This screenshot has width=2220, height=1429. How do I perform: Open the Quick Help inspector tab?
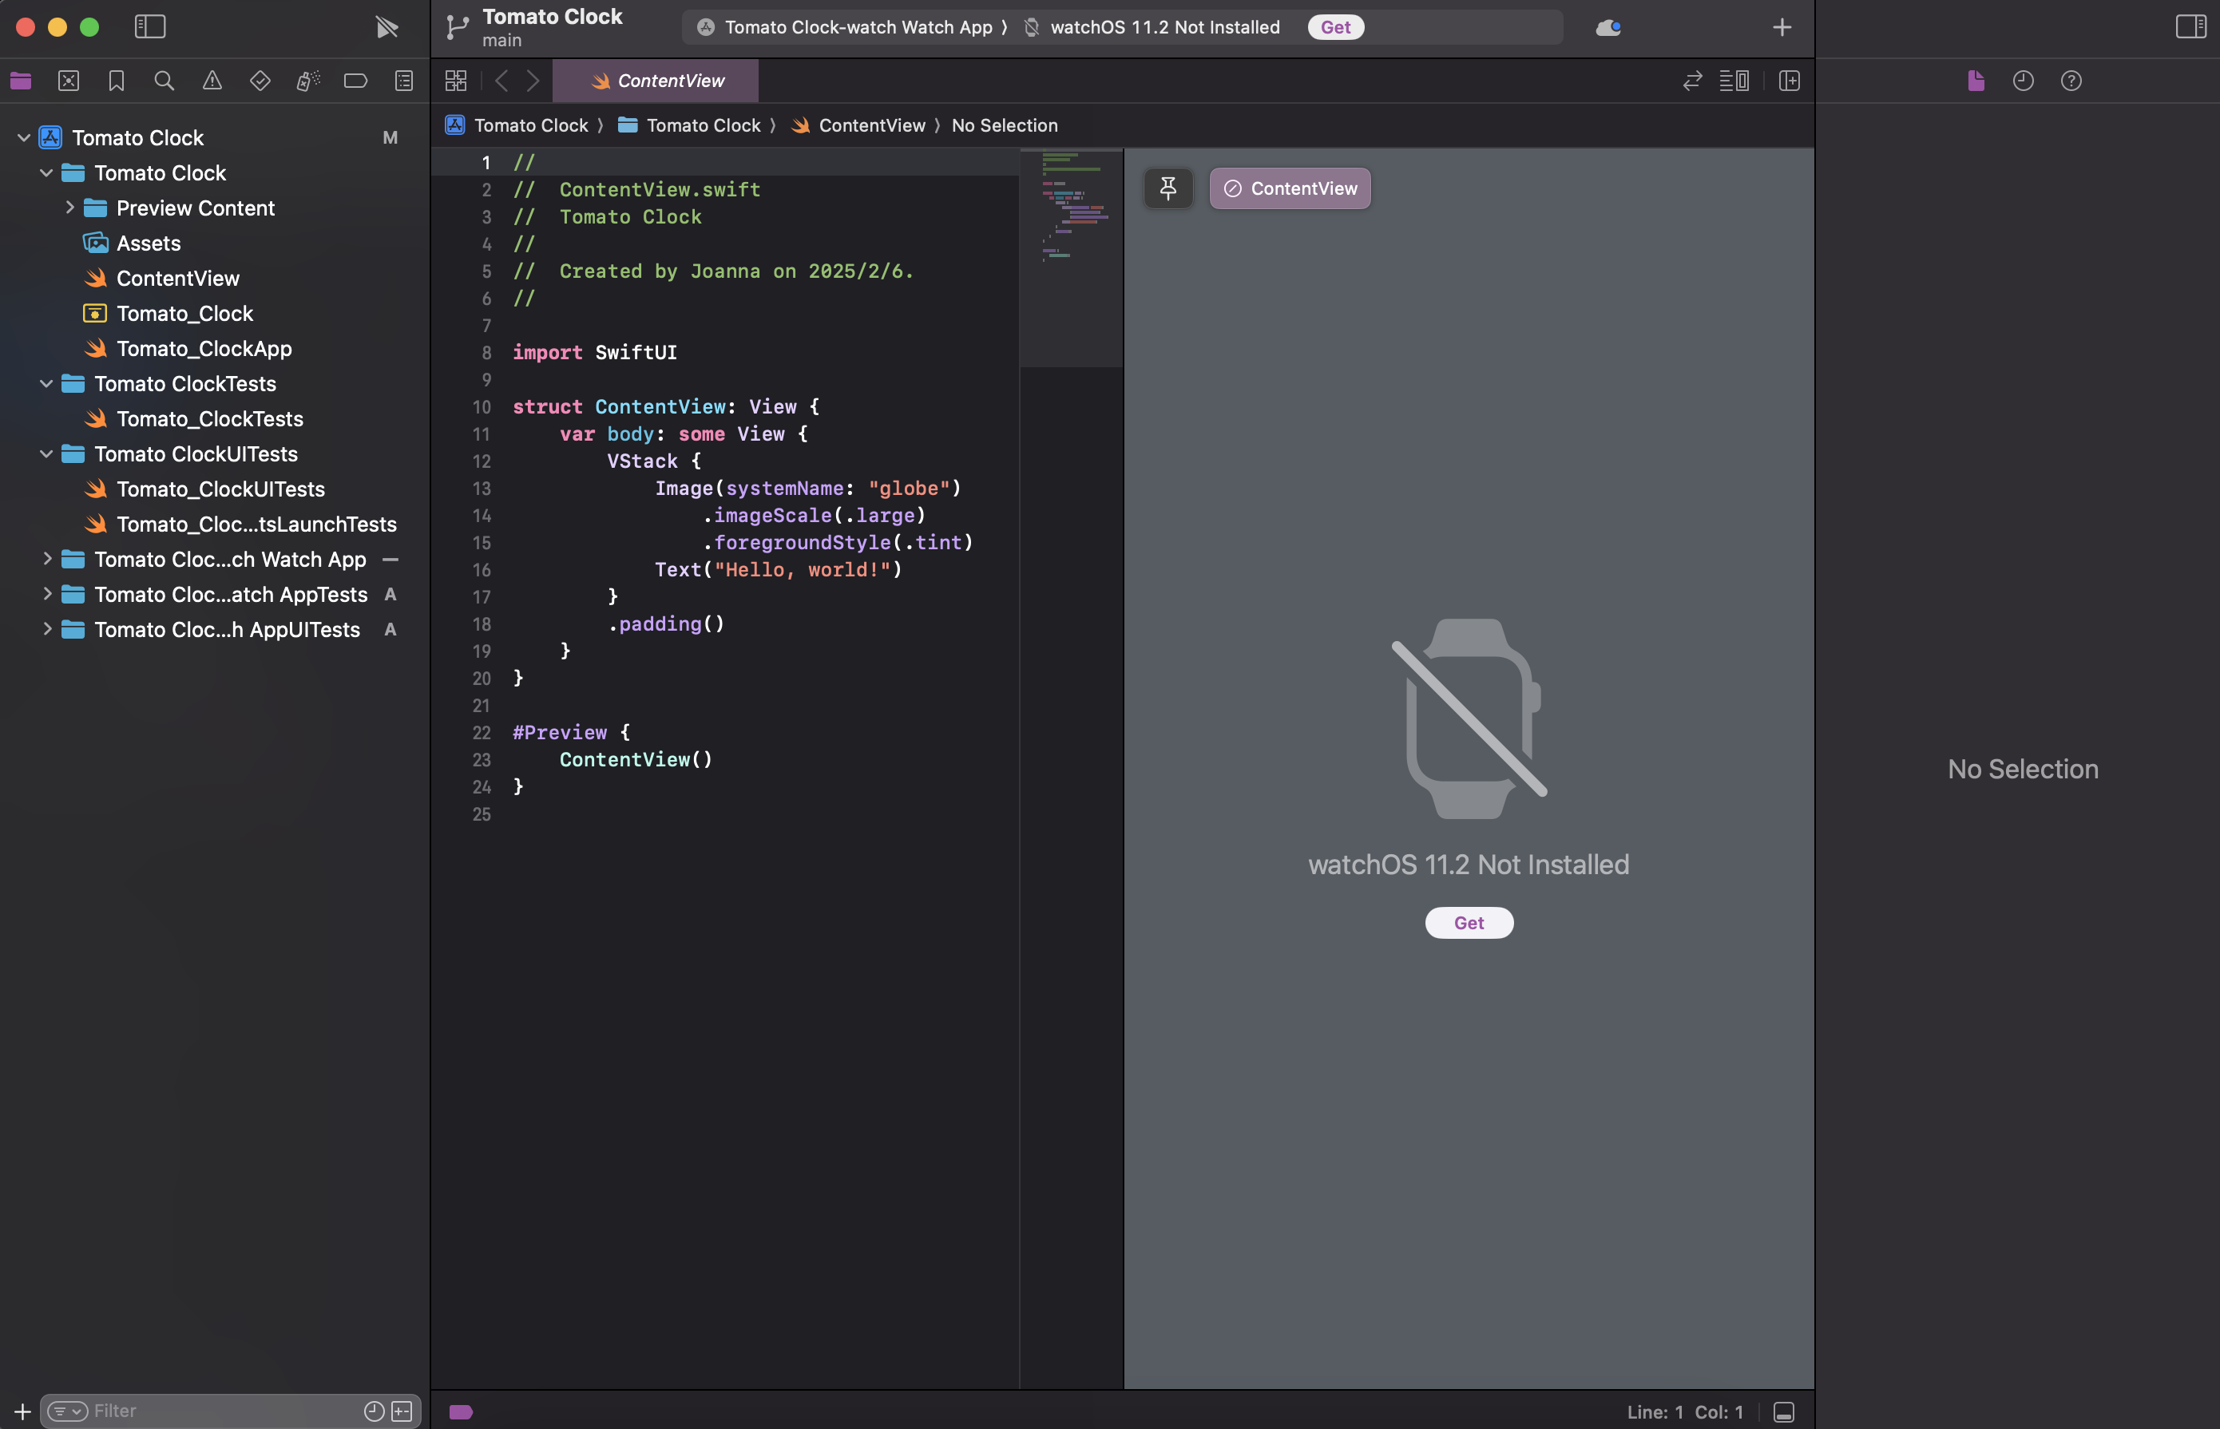tap(2071, 81)
